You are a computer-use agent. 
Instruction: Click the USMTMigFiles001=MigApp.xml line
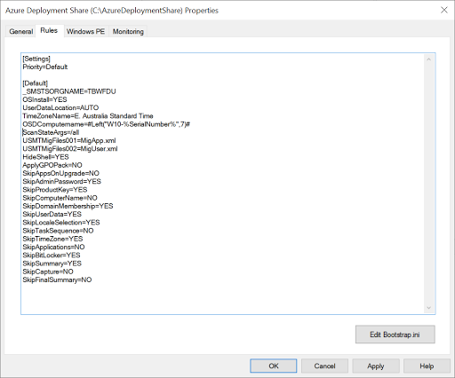[x=69, y=140]
